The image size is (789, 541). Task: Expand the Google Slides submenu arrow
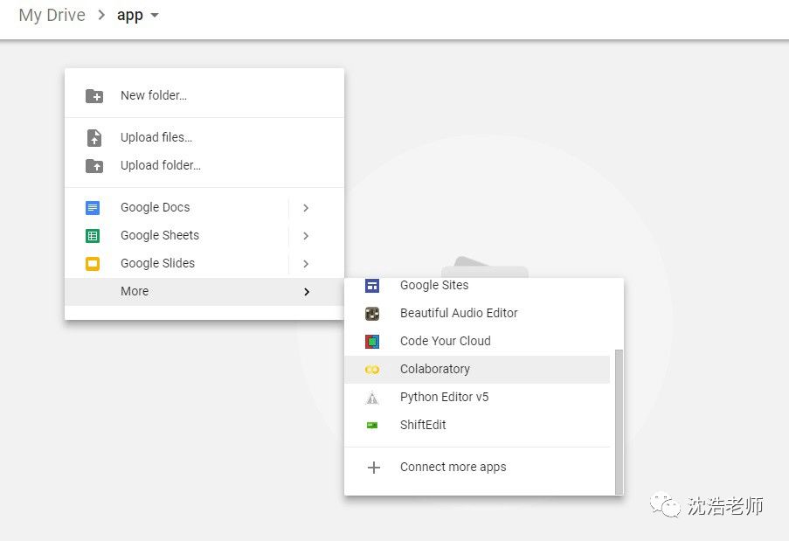pyautogui.click(x=306, y=264)
